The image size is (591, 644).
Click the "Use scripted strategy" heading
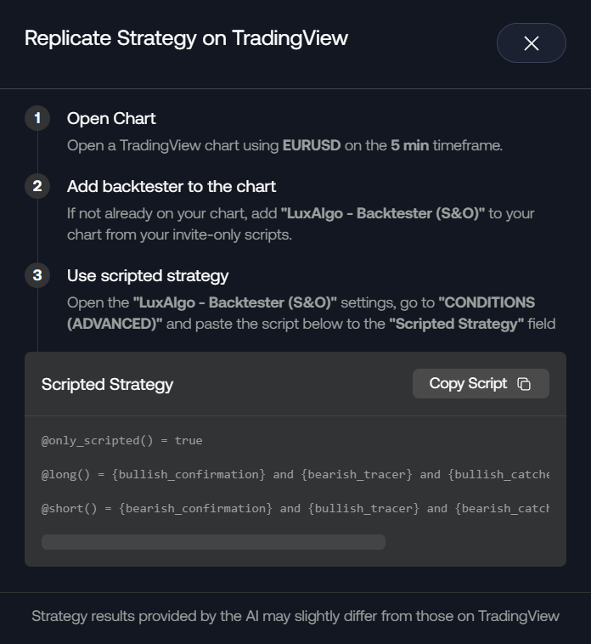point(148,275)
